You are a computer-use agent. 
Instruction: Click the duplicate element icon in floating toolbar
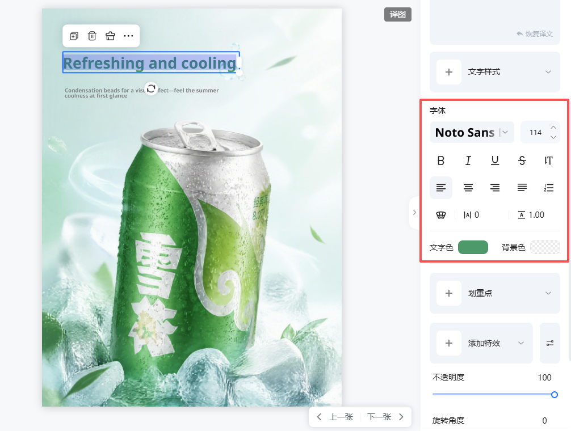(x=74, y=36)
